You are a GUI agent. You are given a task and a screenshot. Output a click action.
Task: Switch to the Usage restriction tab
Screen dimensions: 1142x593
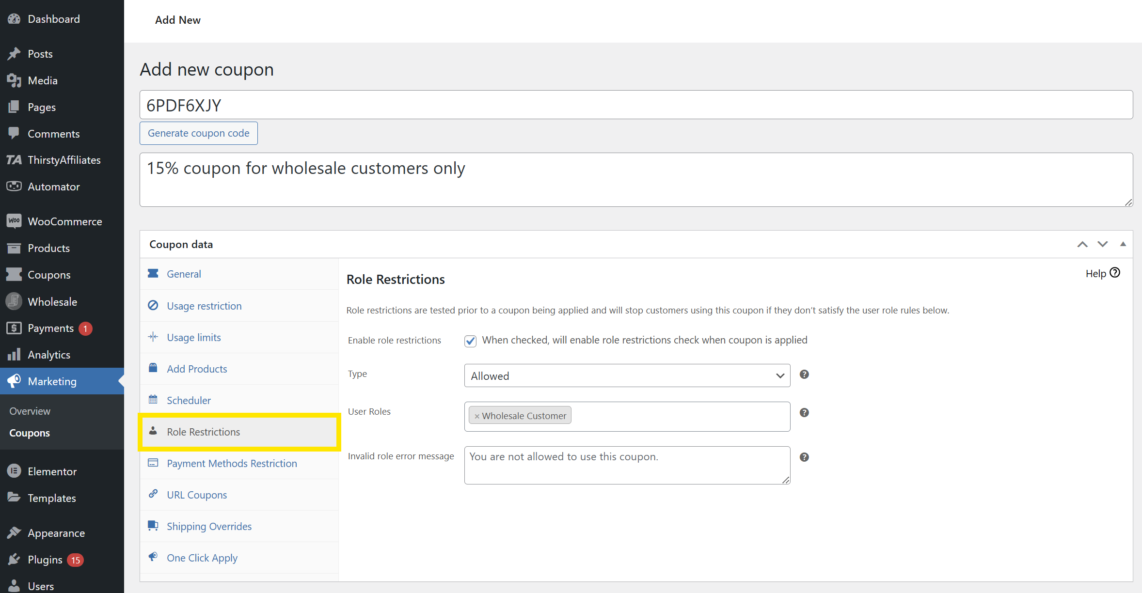click(x=204, y=306)
